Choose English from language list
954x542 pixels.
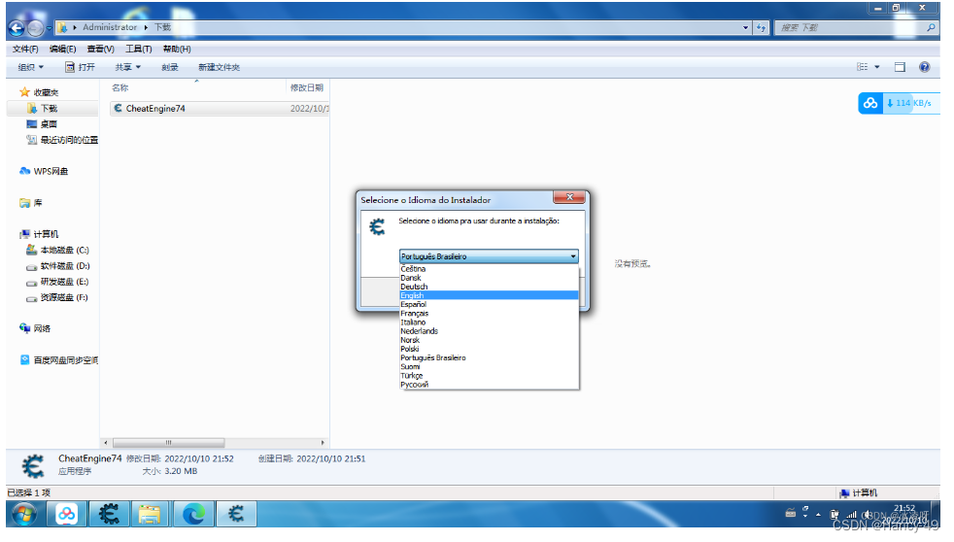point(490,295)
